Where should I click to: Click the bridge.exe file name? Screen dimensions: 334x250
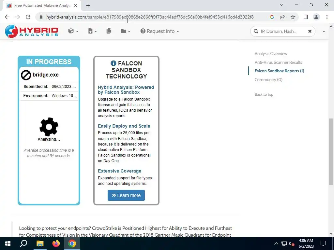click(x=46, y=75)
